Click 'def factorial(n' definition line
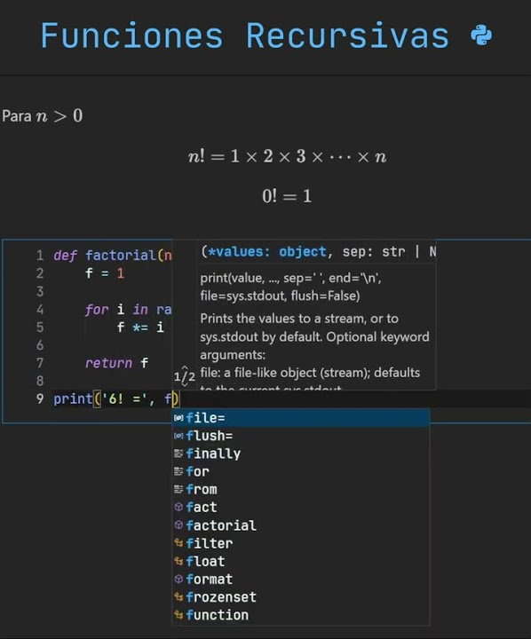531x639 pixels. point(113,256)
